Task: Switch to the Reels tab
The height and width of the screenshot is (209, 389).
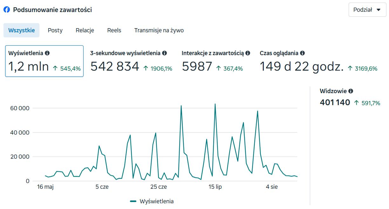Action: (114, 30)
